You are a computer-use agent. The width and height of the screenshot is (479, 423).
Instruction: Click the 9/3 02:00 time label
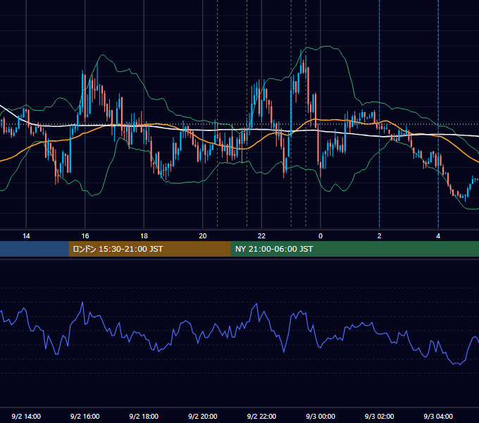(x=380, y=416)
